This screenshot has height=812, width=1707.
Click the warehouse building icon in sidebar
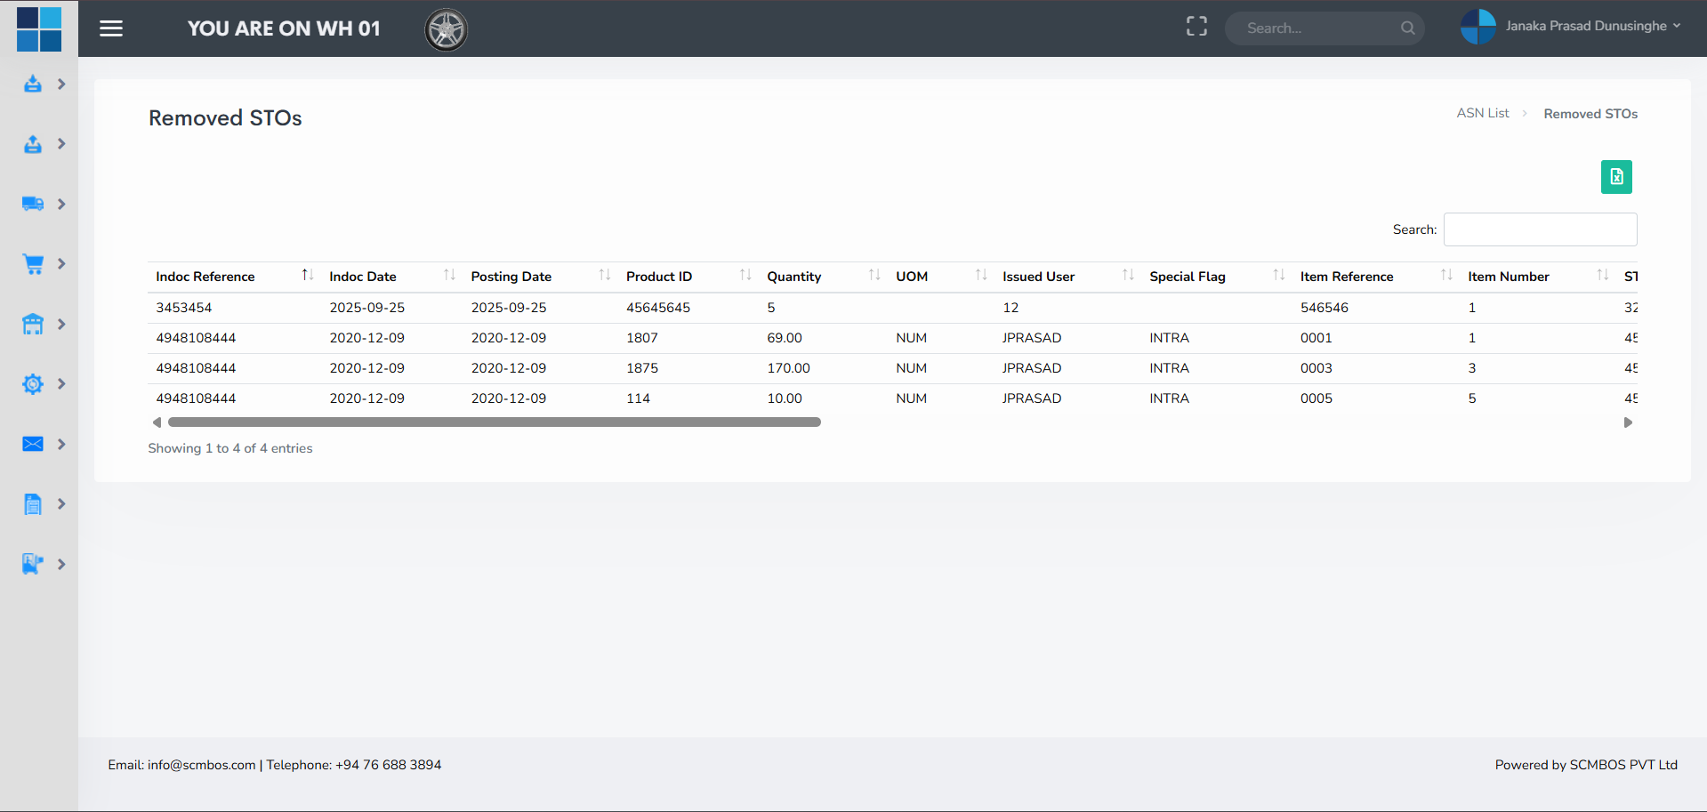pyautogui.click(x=33, y=325)
